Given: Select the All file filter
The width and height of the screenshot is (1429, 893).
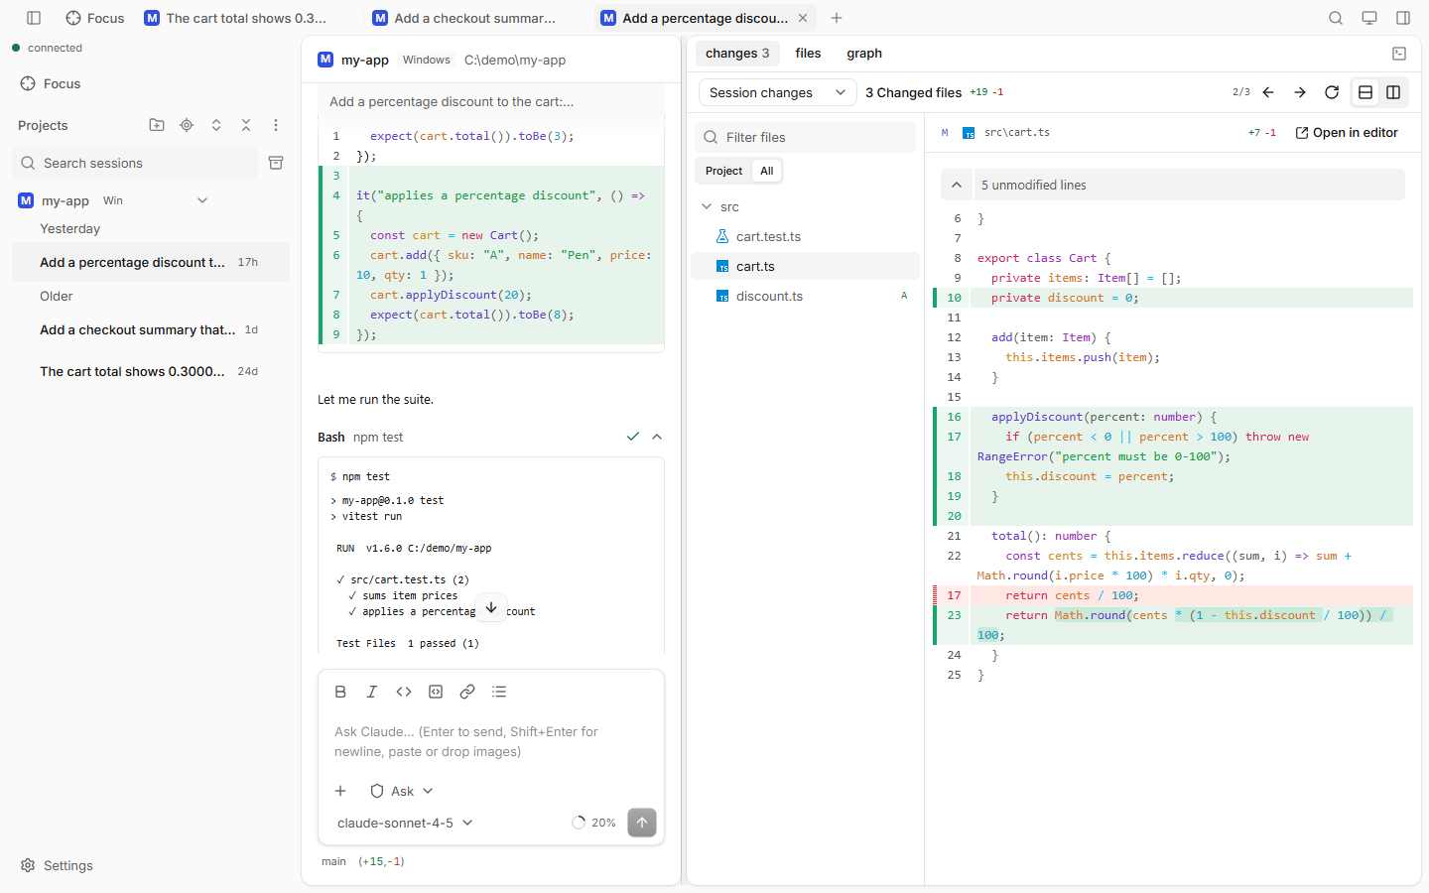Looking at the screenshot, I should (766, 171).
